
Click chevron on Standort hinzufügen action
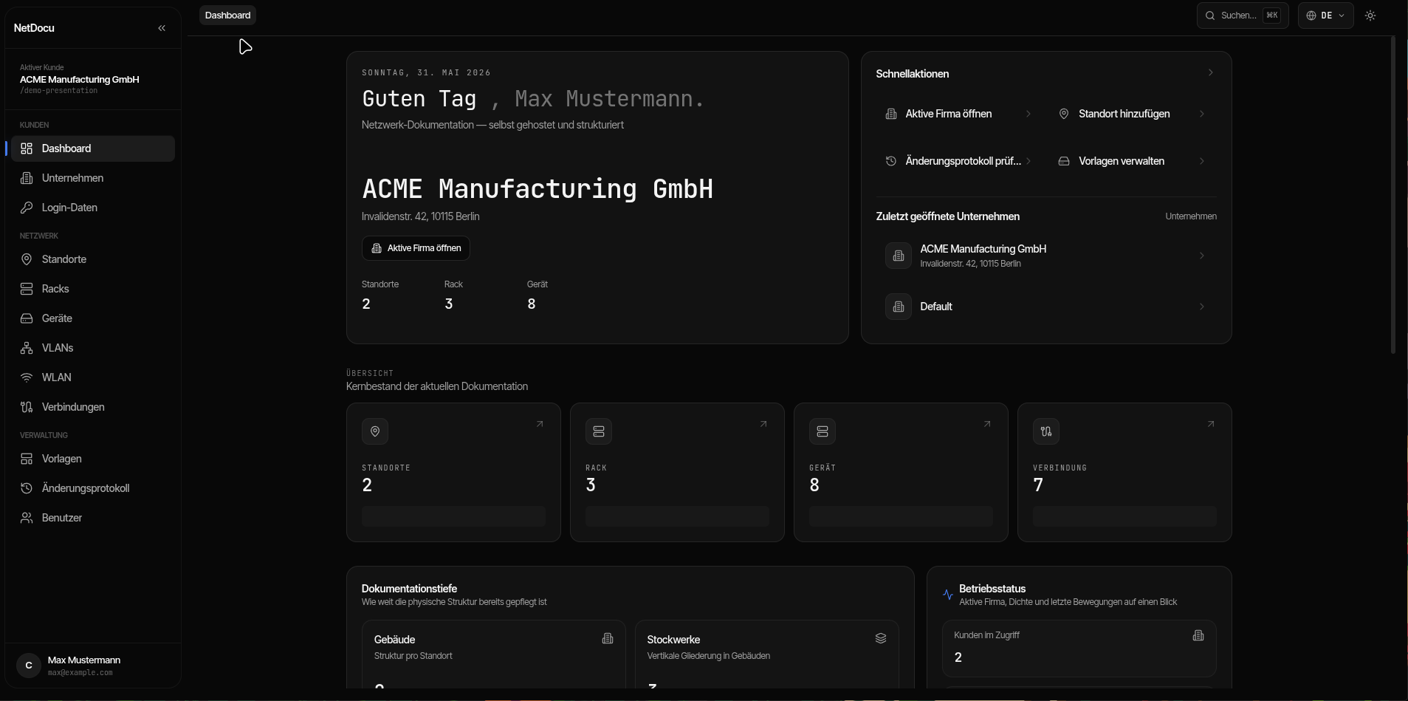coord(1202,114)
